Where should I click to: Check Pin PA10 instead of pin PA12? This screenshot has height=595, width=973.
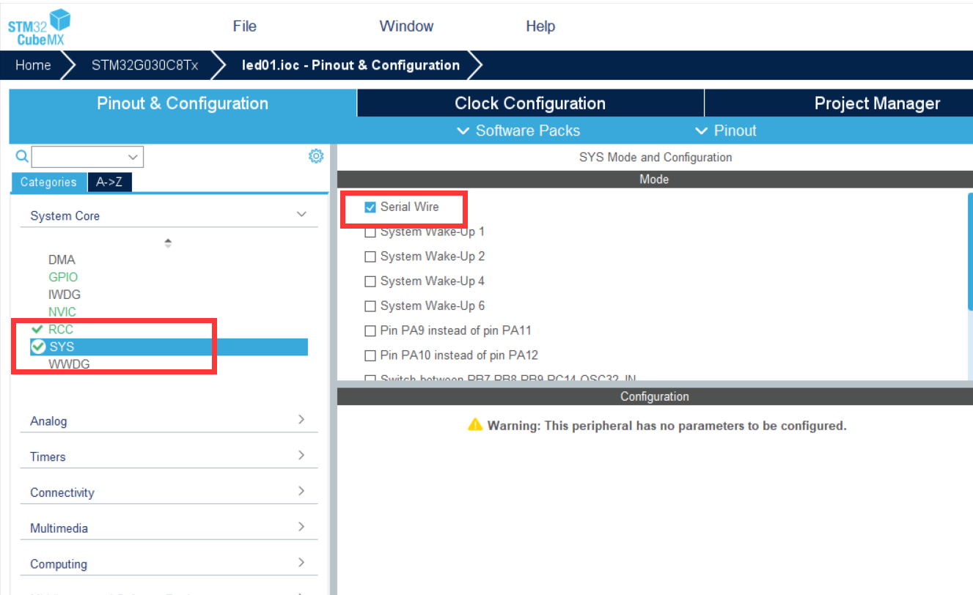370,356
